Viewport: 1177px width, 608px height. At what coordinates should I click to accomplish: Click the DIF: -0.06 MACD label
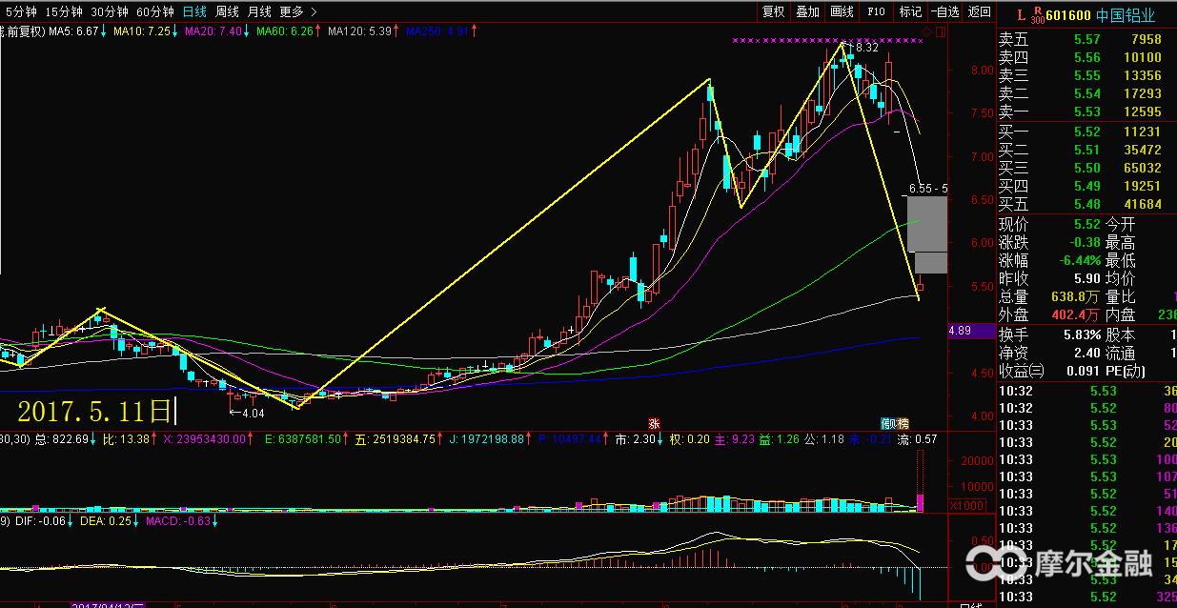tap(41, 520)
